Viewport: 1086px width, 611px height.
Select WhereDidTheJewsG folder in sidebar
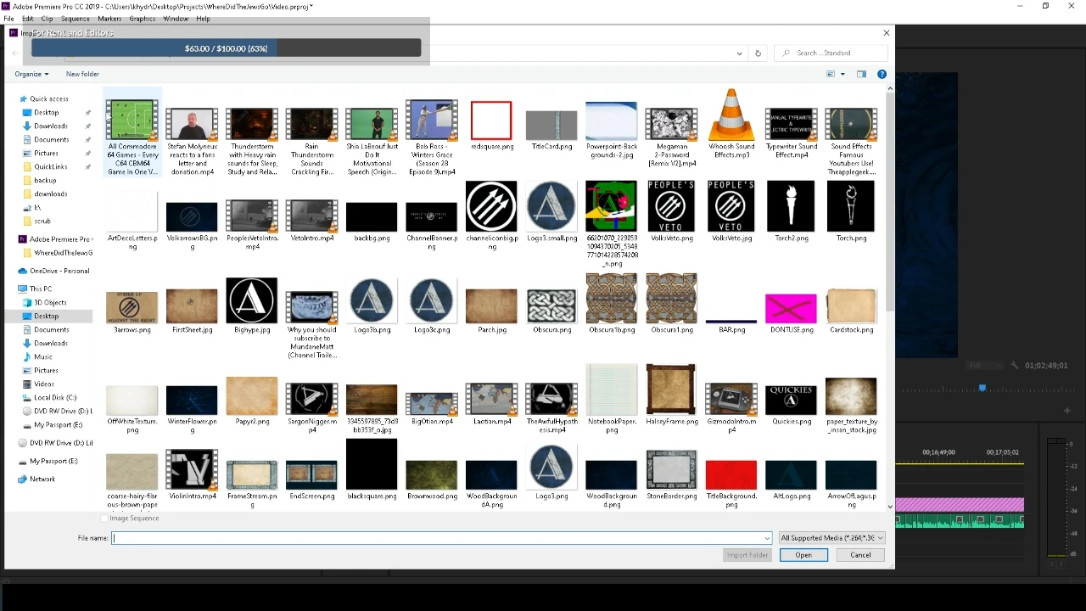(x=63, y=253)
